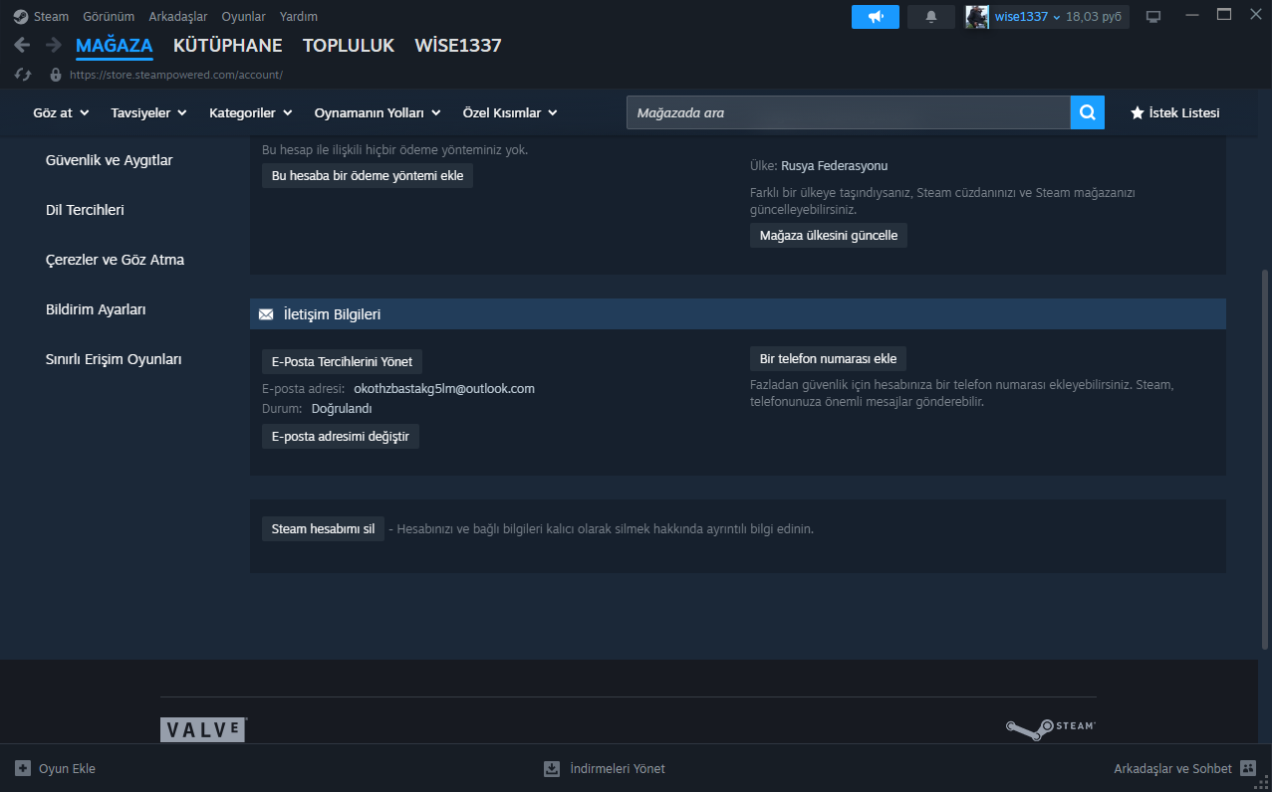Switch to KÜTÜPHANE tab
Image resolution: width=1272 pixels, height=792 pixels.
[228, 46]
